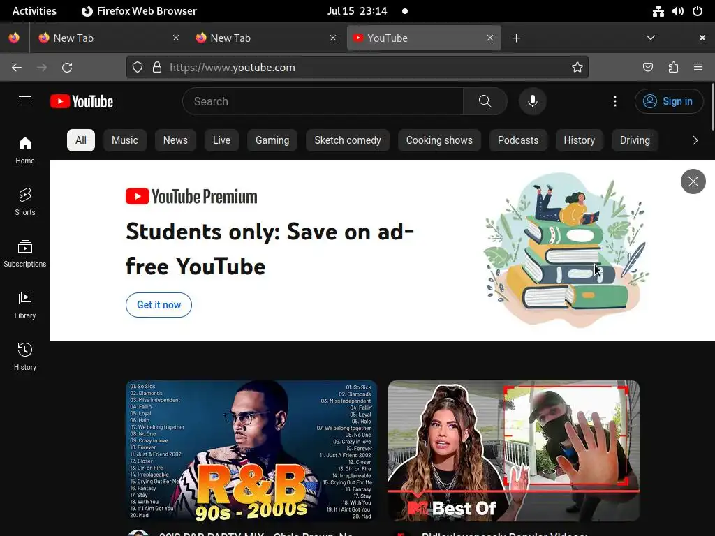Screen dimensions: 715x536
Task: Expand the list all tabs dropdown
Action: tap(651, 38)
